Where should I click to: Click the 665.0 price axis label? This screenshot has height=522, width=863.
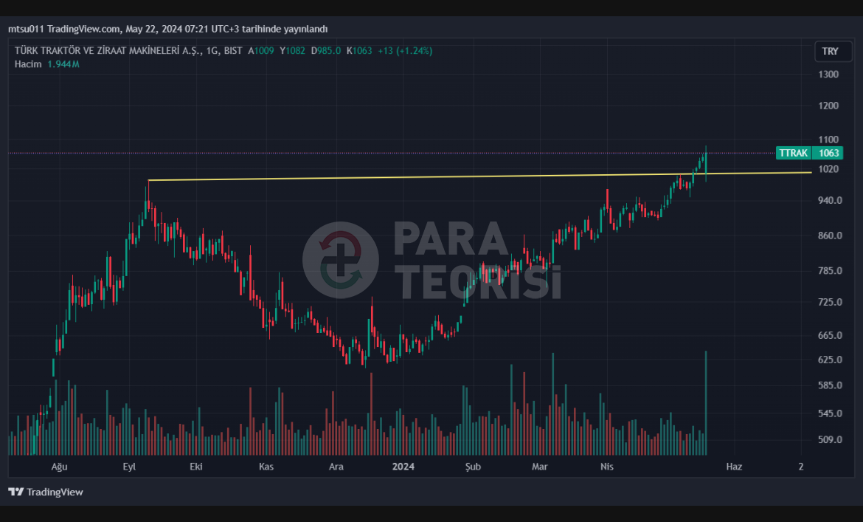tap(830, 335)
